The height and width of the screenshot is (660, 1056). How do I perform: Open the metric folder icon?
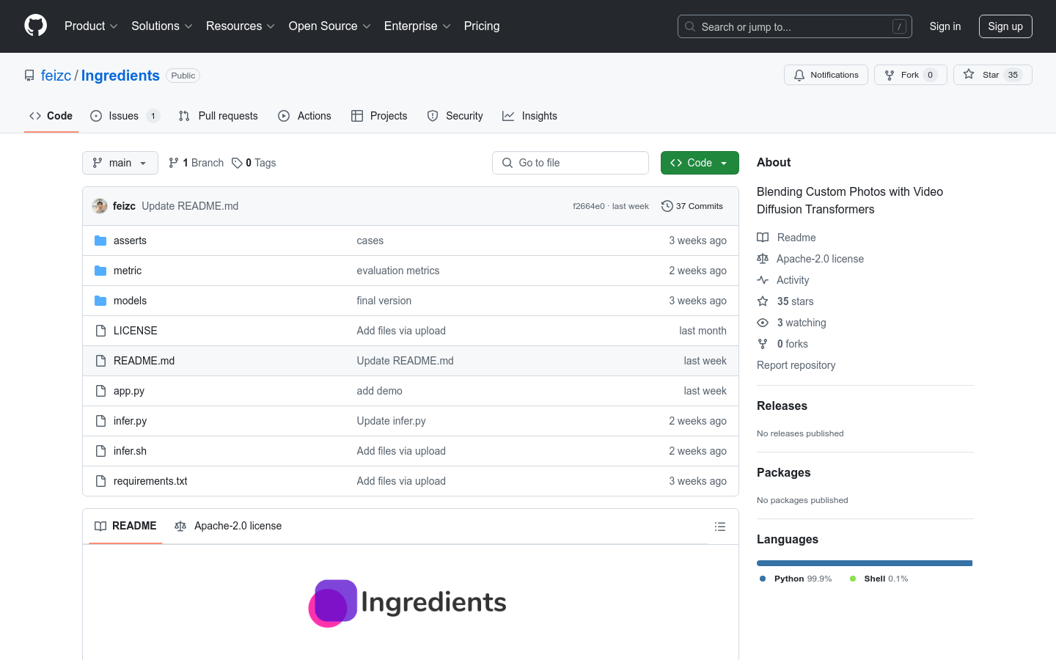pyautogui.click(x=100, y=271)
